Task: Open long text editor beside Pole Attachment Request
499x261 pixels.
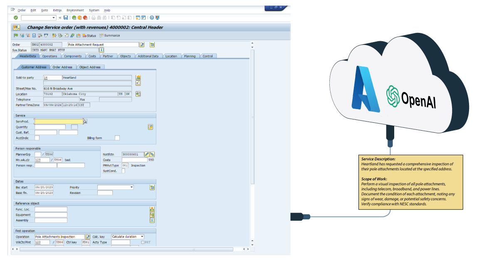Action: pos(142,45)
